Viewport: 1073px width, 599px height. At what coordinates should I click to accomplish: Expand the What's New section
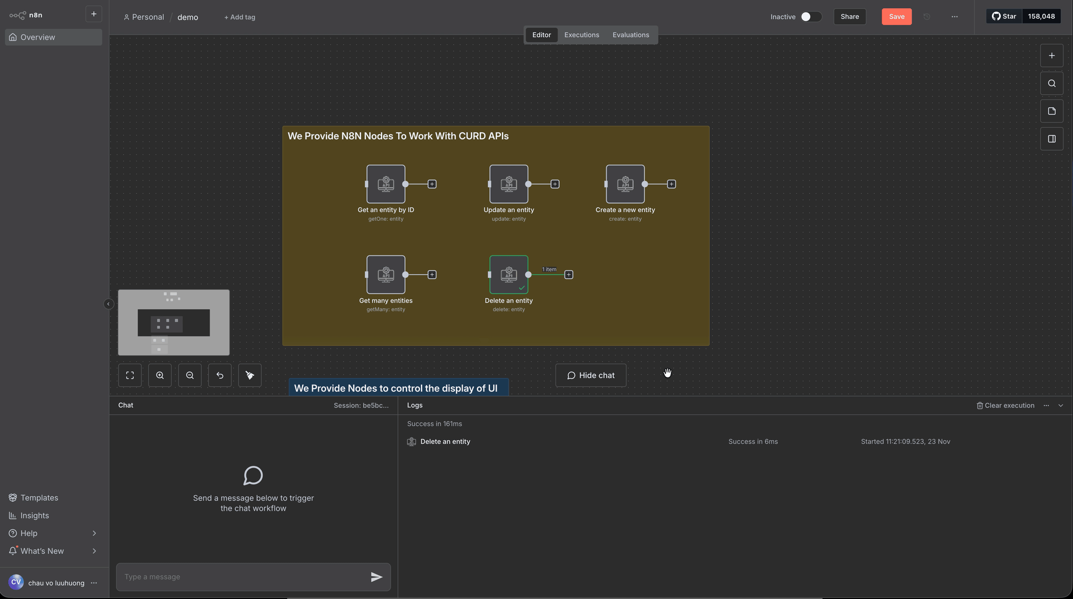tap(53, 551)
